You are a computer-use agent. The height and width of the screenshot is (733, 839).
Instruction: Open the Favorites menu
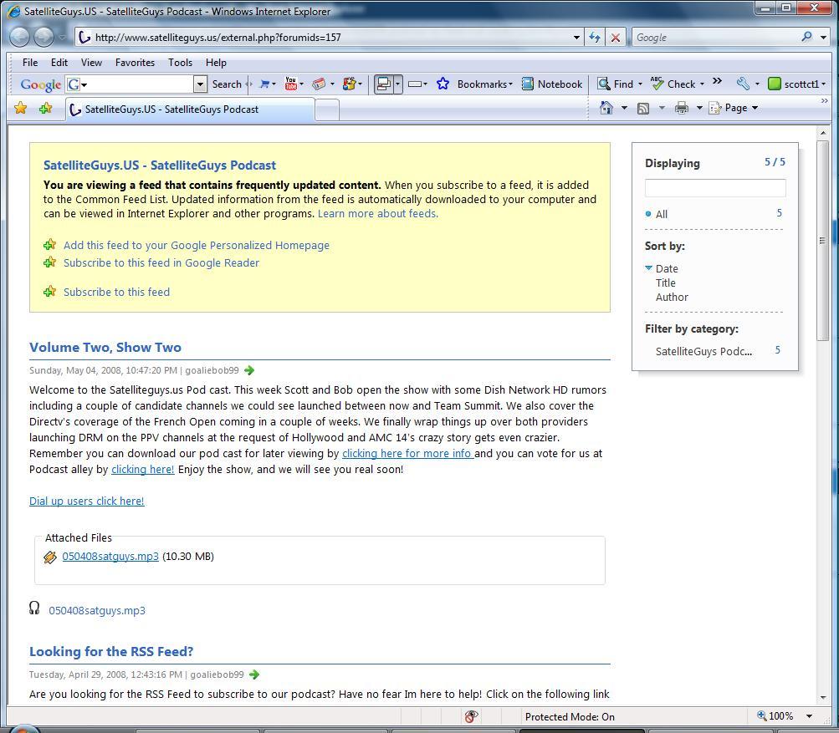point(135,63)
